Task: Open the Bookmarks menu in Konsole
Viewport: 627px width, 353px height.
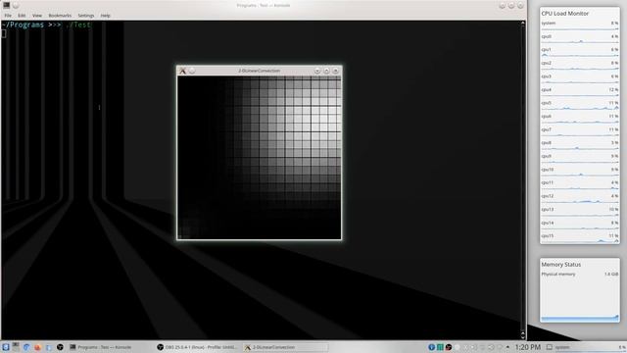Action: click(x=60, y=16)
